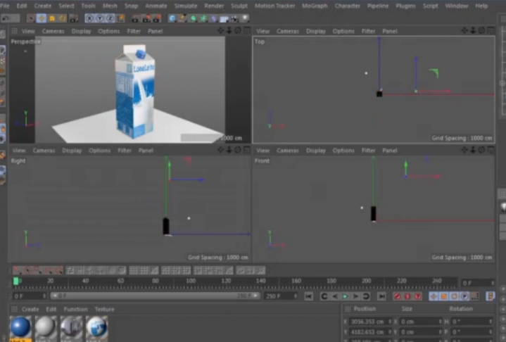Viewport: 506px width, 342px height.
Task: Select the spline pen tool icon
Action: click(183, 18)
